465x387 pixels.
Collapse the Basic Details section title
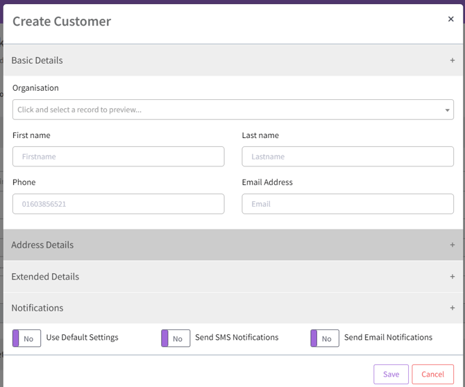37,60
